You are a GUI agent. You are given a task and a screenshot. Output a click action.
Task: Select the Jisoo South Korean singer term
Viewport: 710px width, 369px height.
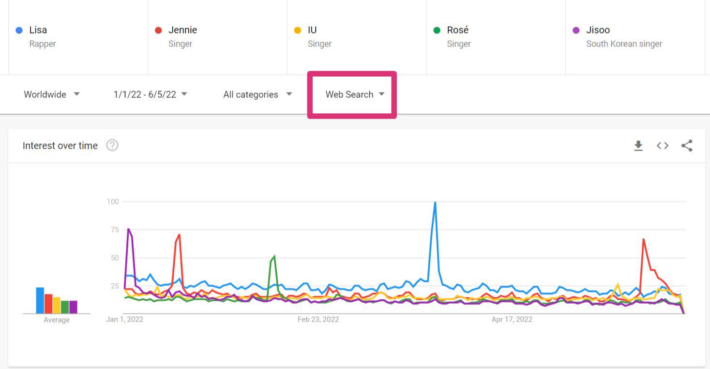pos(635,37)
